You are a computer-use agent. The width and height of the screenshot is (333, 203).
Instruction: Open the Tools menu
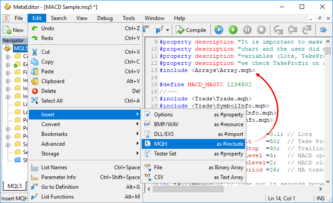pos(129,18)
